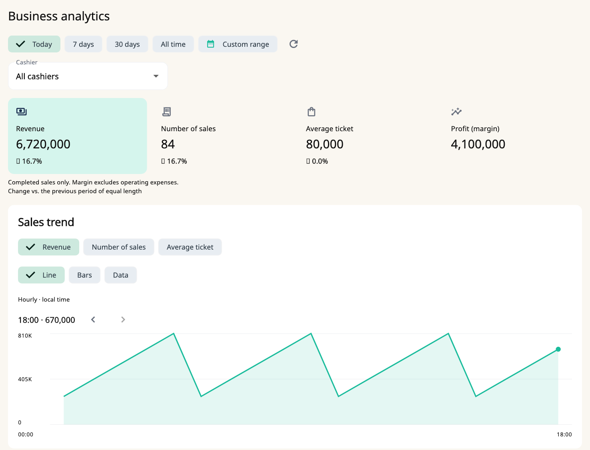Click the Sales trend heading
Screen dimensions: 590x450
[x=46, y=222]
